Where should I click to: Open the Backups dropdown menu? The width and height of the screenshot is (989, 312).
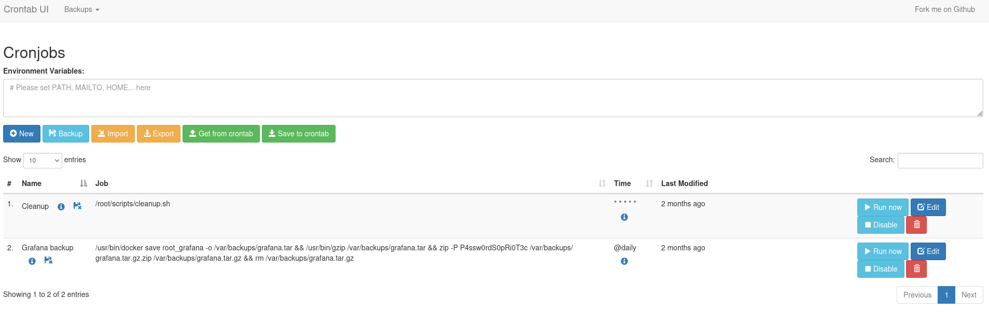(x=81, y=9)
